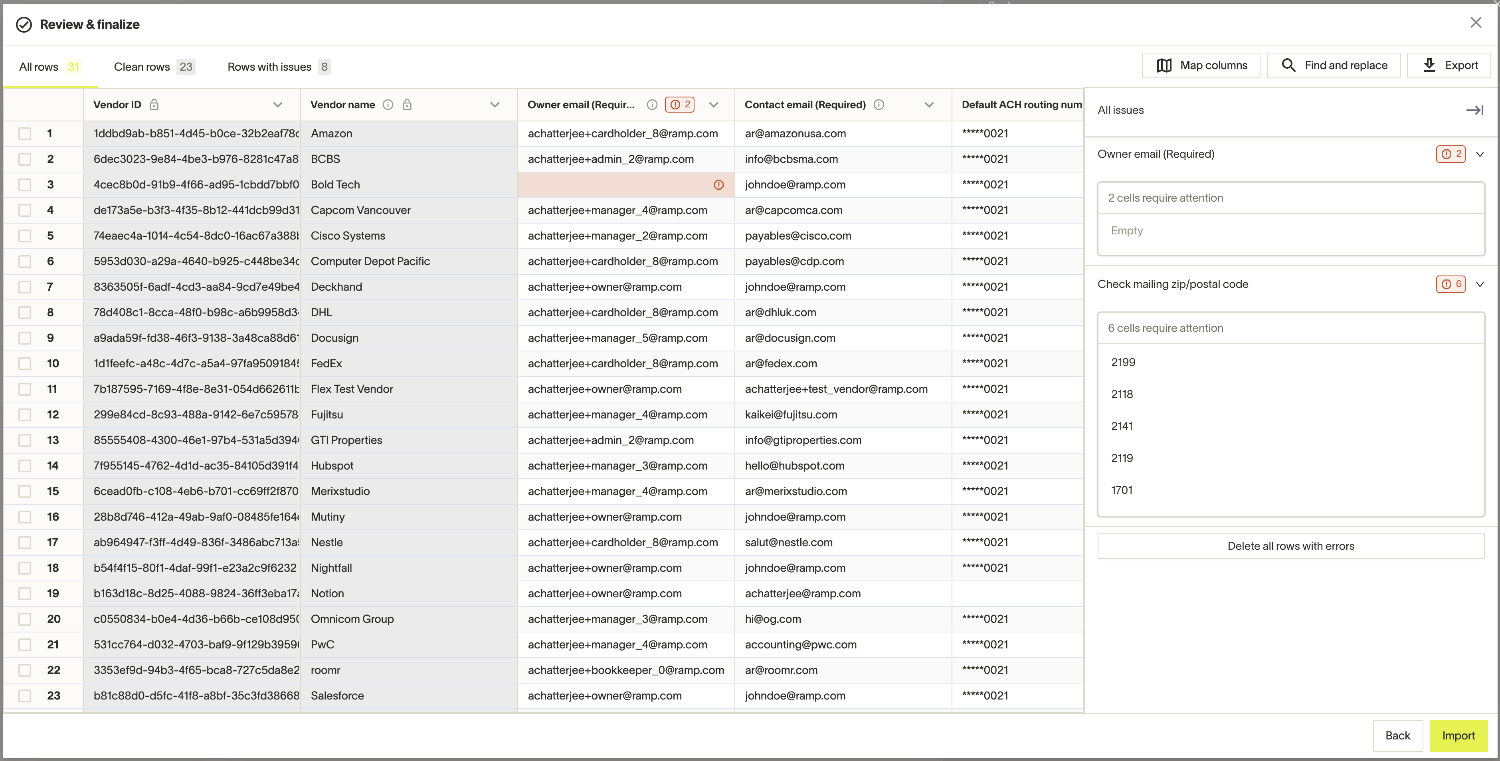
Task: Click the lock icon beside Vendor ID
Action: [x=154, y=105]
